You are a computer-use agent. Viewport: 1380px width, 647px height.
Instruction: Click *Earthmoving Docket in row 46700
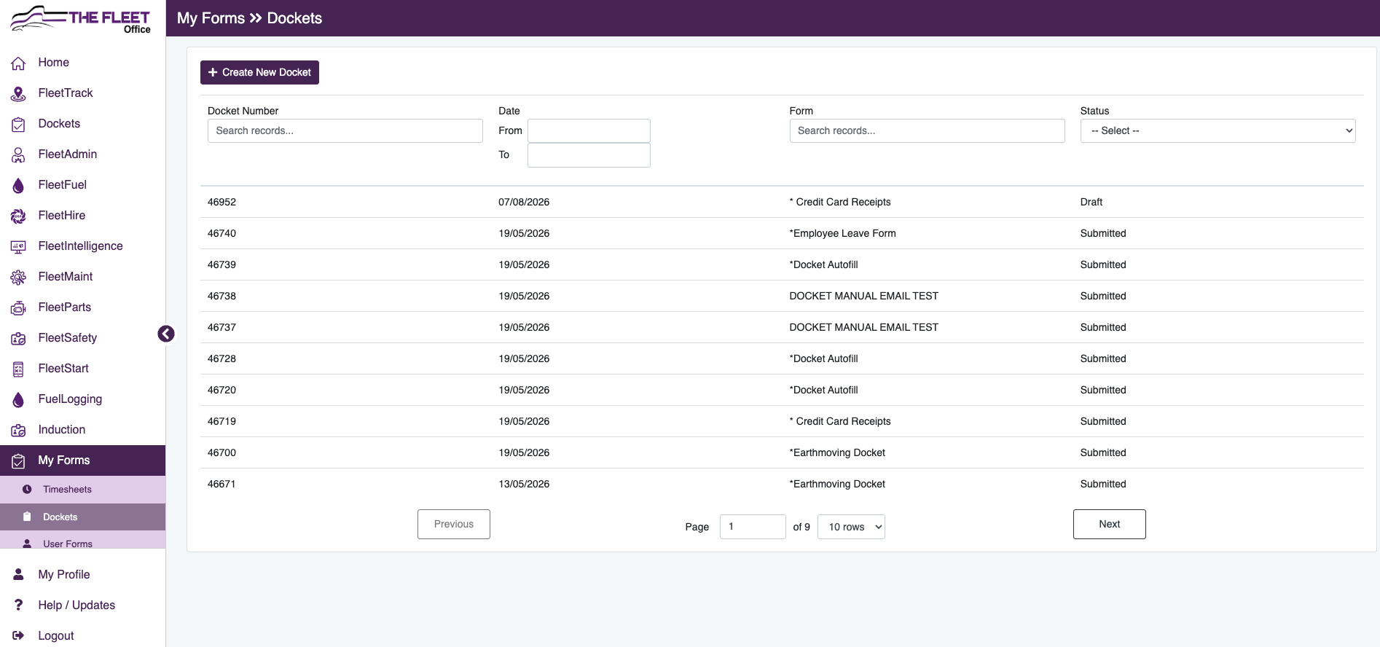point(837,452)
